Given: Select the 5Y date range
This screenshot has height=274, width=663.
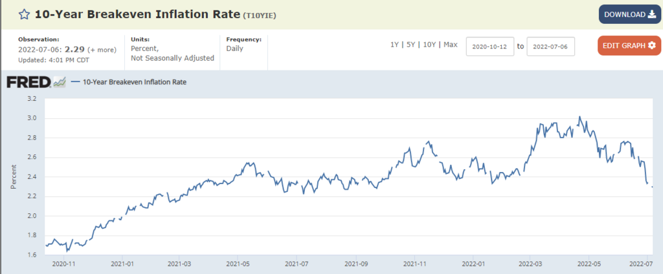Looking at the screenshot, I should coord(410,45).
